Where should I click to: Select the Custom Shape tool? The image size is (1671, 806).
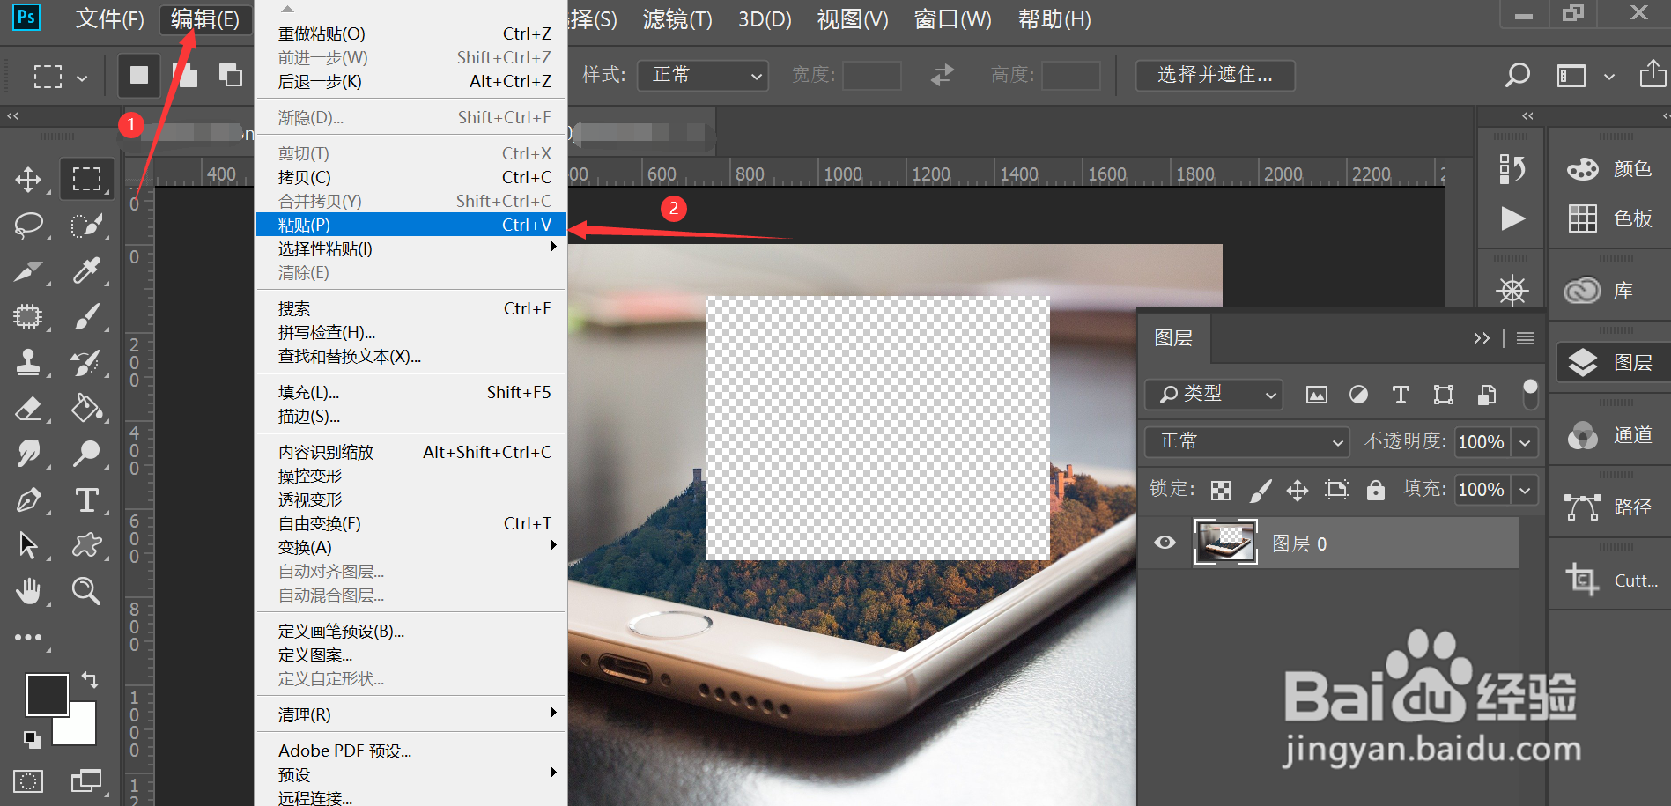[x=86, y=545]
